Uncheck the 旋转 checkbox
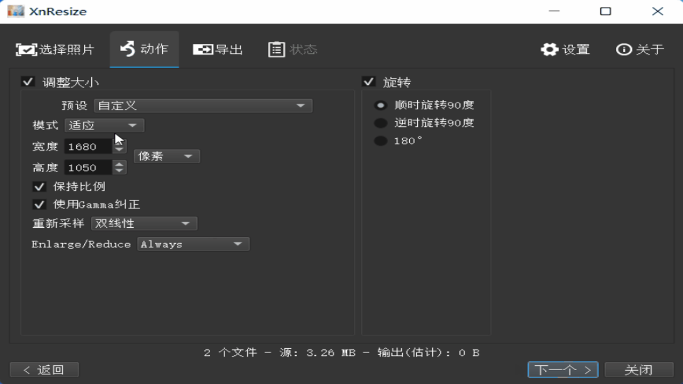The image size is (683, 384). tap(368, 82)
